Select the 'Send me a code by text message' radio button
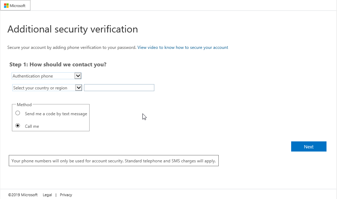Image resolution: width=337 pixels, height=199 pixels. pyautogui.click(x=18, y=113)
